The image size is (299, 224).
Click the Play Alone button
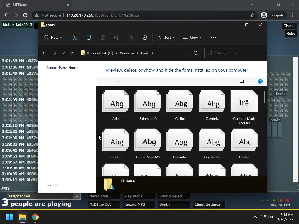139,196
